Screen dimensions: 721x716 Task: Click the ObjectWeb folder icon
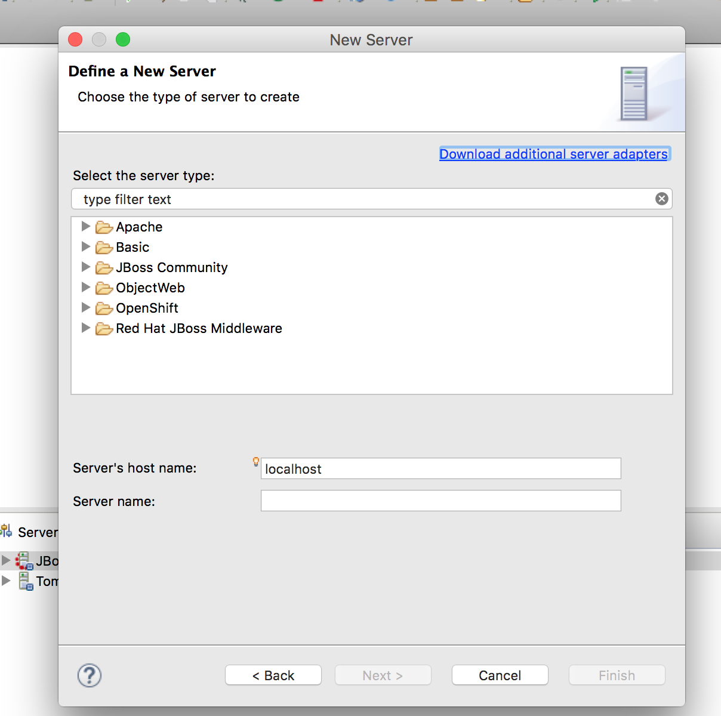[104, 288]
